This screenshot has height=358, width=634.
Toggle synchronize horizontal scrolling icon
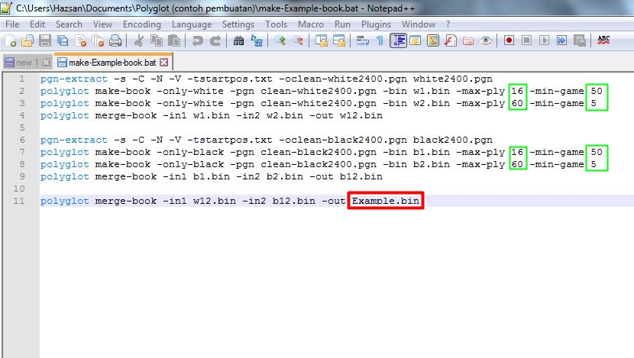point(339,40)
